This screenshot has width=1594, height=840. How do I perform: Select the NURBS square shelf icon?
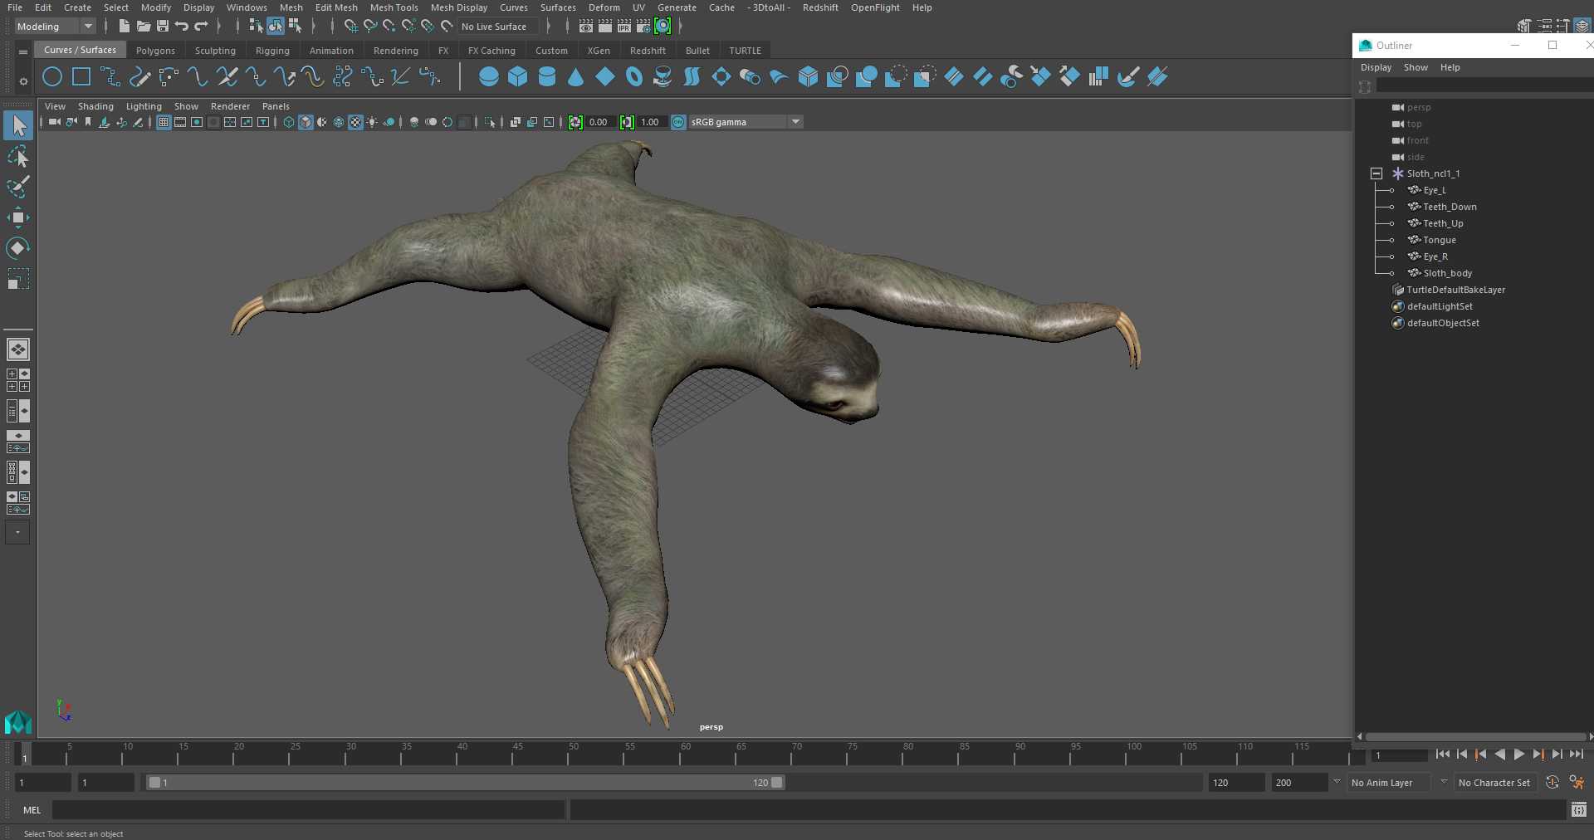point(81,77)
